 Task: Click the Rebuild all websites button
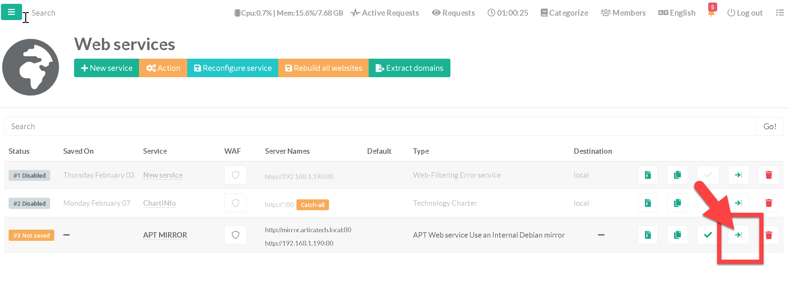click(x=324, y=68)
